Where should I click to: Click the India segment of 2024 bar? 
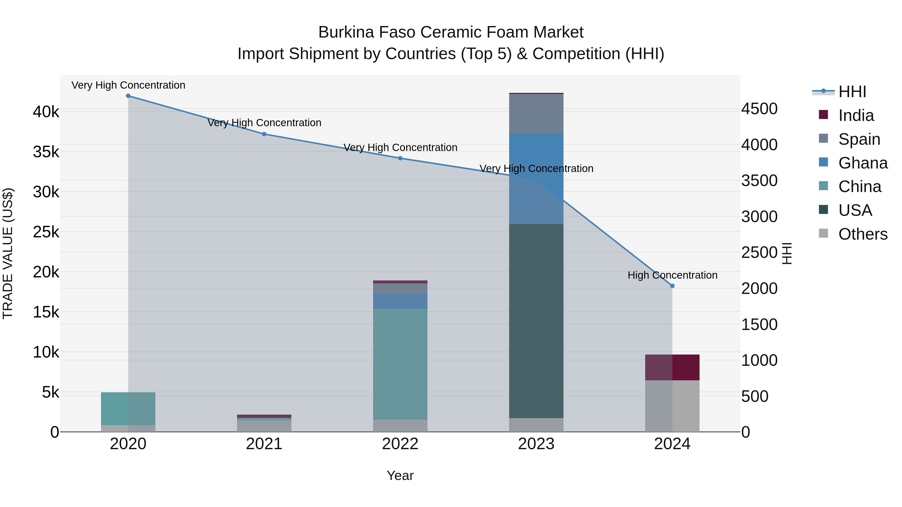pyautogui.click(x=672, y=367)
